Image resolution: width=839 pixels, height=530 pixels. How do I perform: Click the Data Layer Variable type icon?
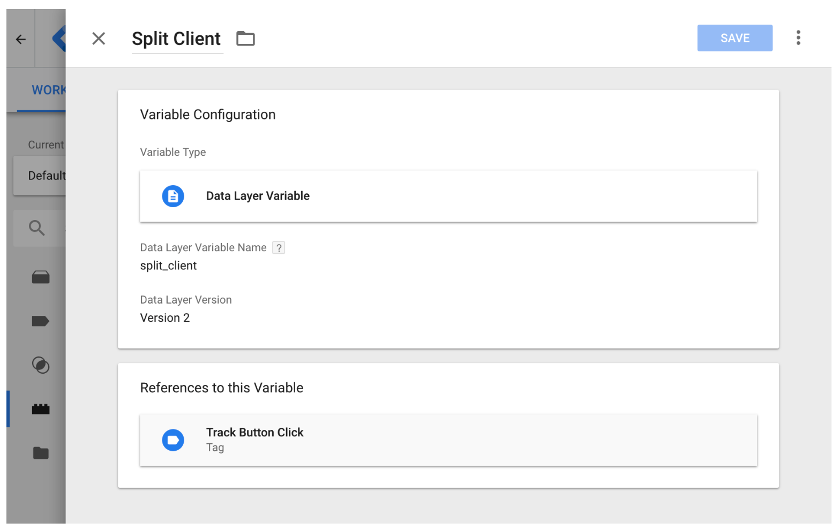click(173, 196)
